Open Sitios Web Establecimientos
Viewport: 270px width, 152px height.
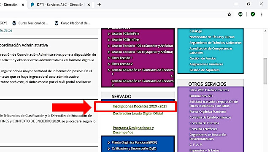(x=209, y=90)
